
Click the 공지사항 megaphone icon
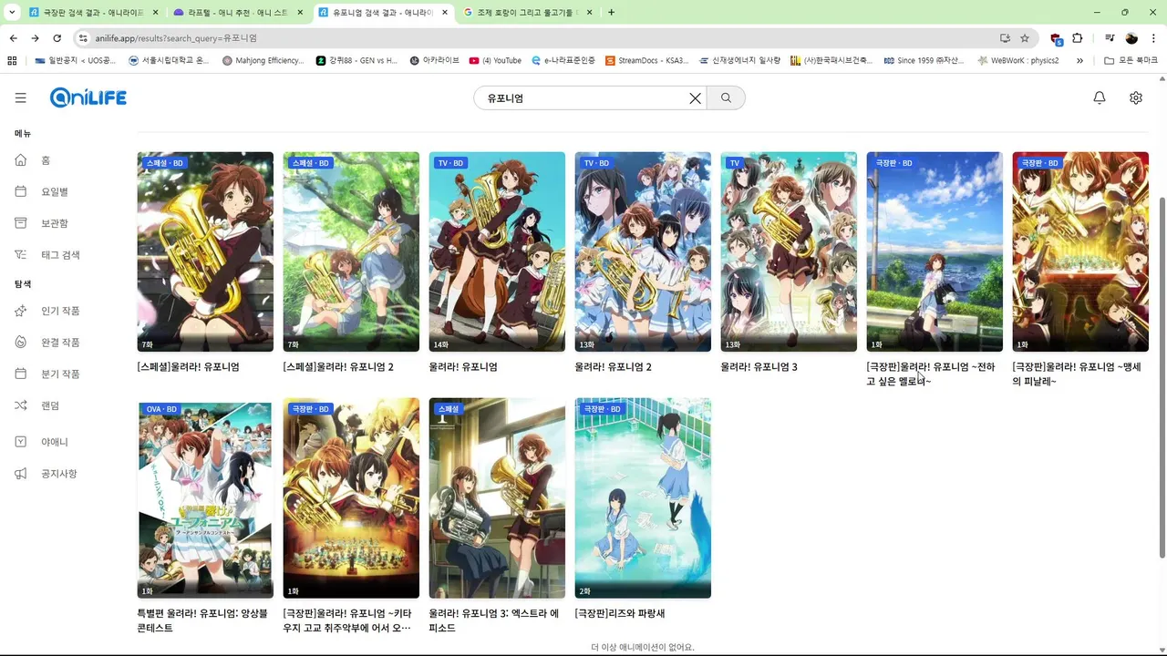point(21,474)
